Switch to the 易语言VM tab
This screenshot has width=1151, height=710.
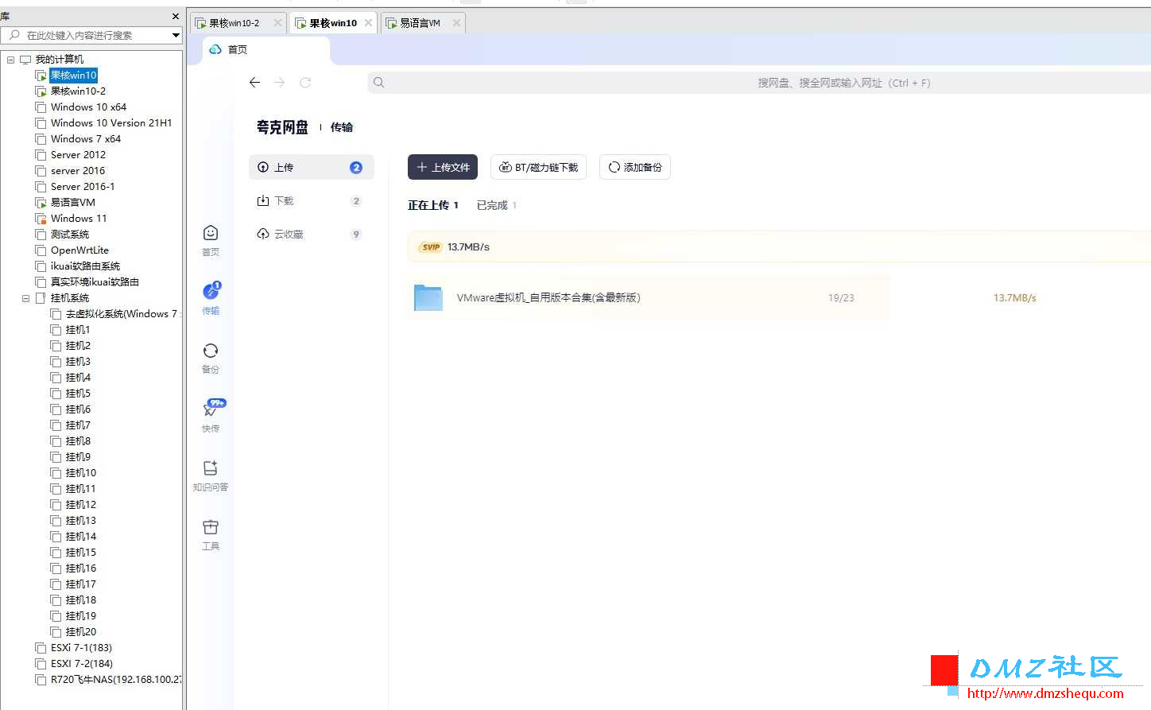click(x=420, y=23)
